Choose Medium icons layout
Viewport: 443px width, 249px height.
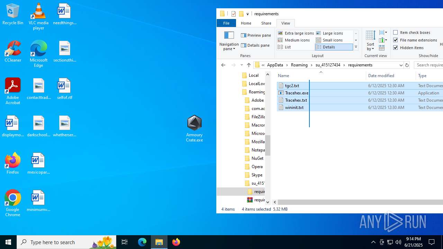(294, 40)
